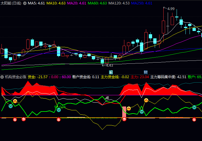Click the 4.43 low price label

(x=110, y=65)
